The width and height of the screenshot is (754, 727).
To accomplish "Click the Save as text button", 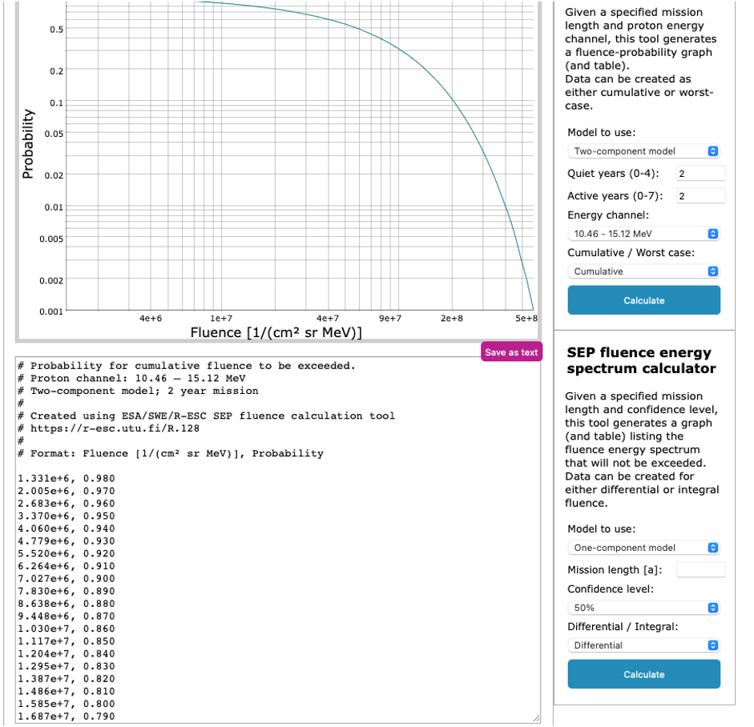I will (x=511, y=352).
